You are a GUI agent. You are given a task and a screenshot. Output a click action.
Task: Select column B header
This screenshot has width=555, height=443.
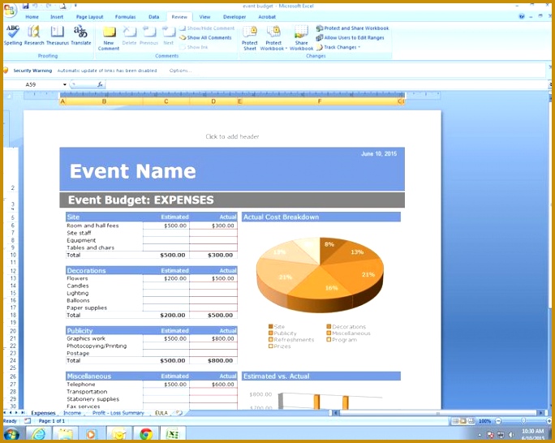tap(104, 101)
